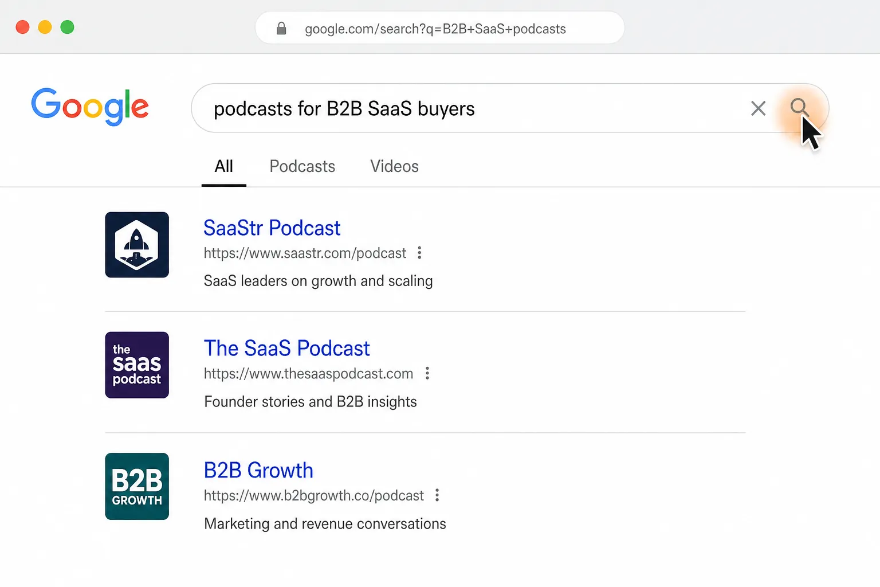Switch to the Podcasts tab
The width and height of the screenshot is (880, 587).
coord(302,166)
